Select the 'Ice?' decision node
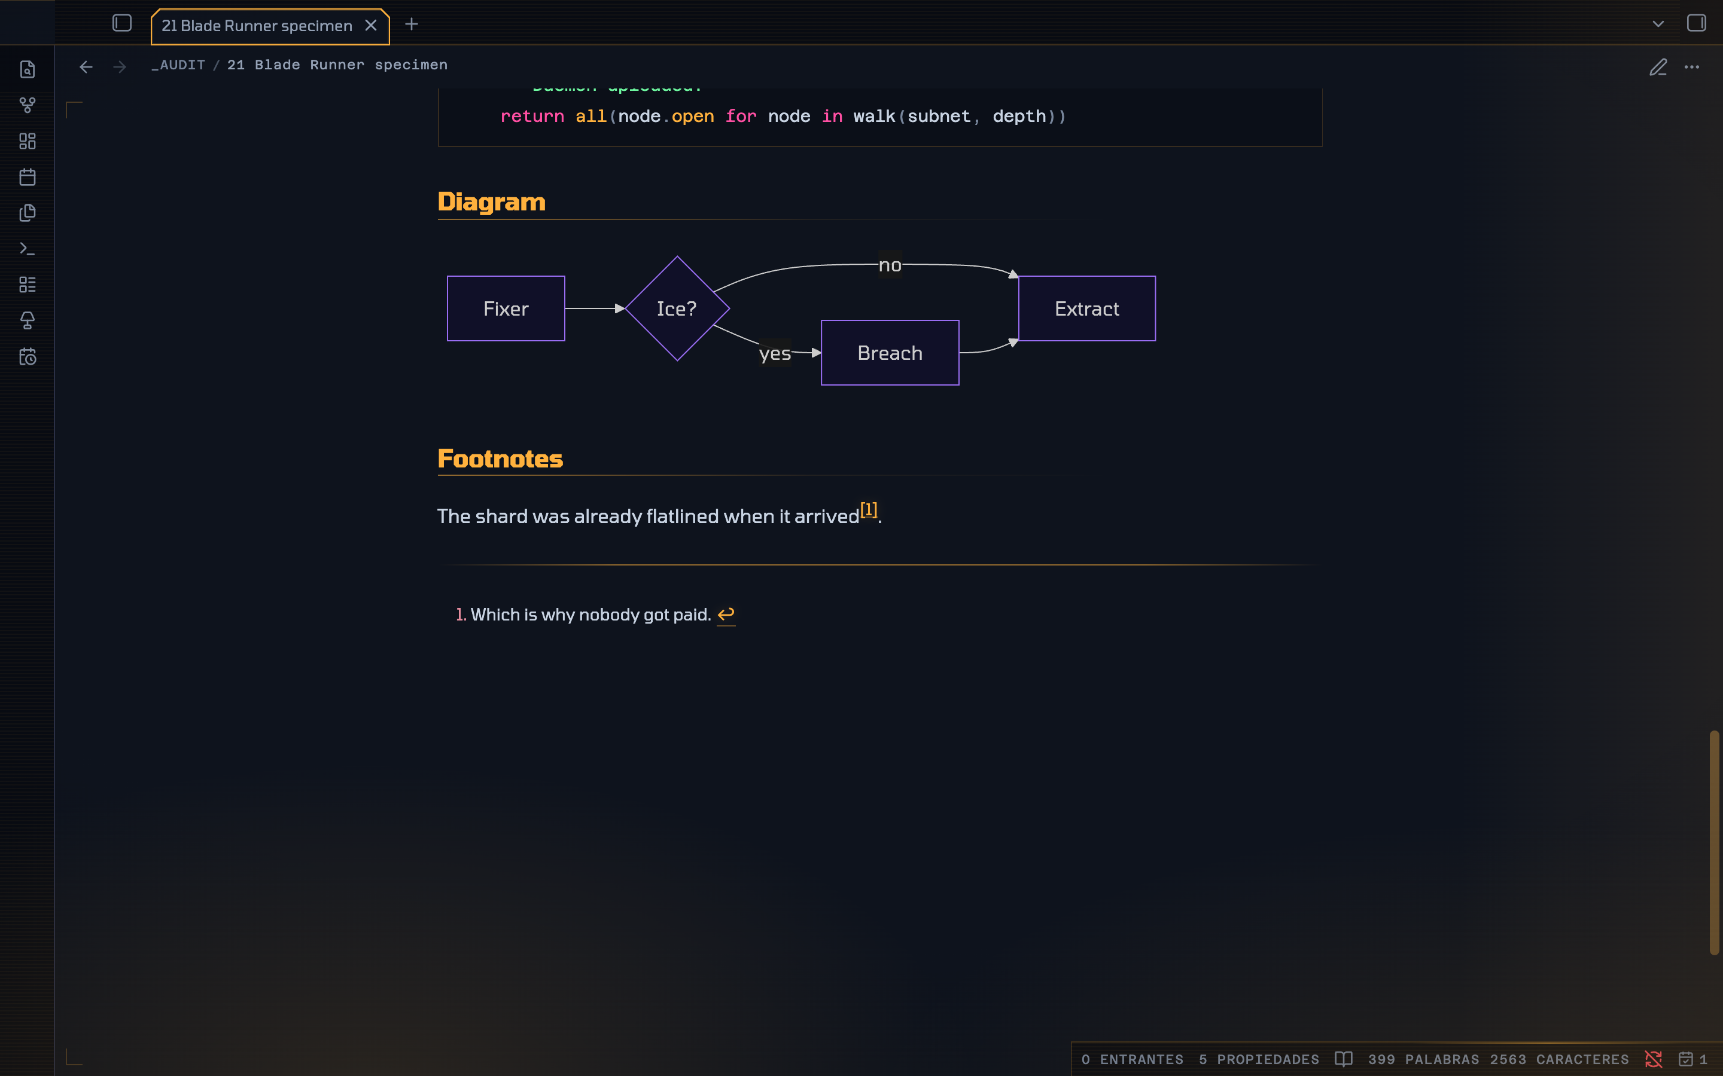1723x1076 pixels. (677, 309)
